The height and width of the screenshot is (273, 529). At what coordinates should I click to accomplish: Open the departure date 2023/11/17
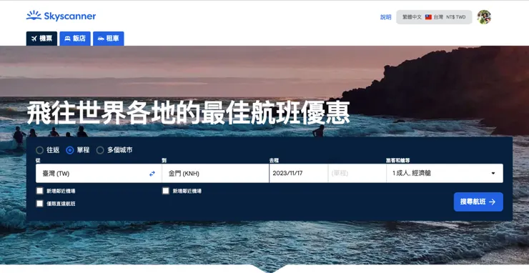coord(299,174)
